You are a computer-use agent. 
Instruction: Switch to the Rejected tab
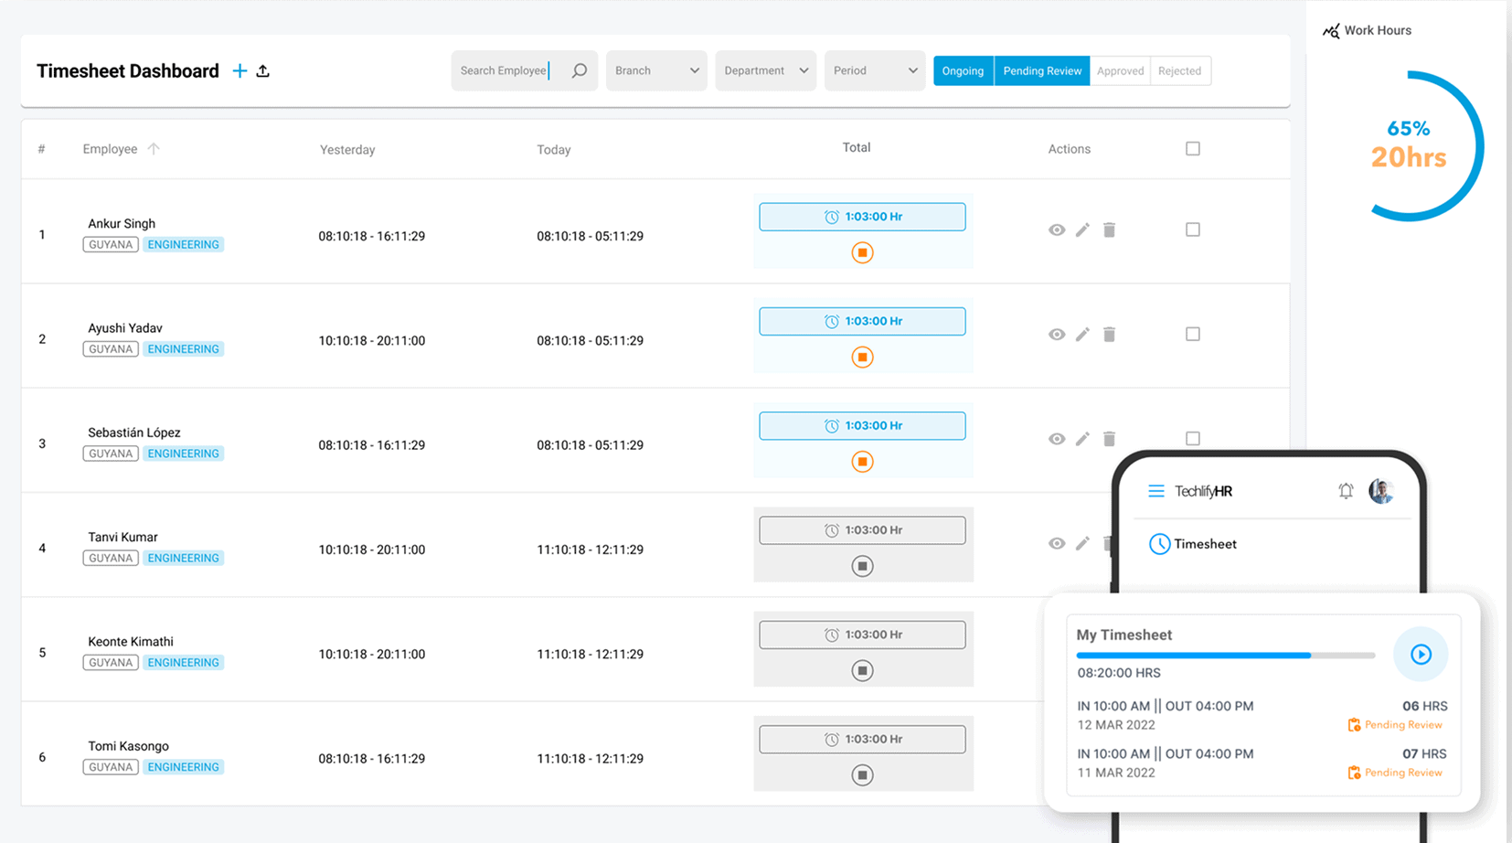[1179, 71]
